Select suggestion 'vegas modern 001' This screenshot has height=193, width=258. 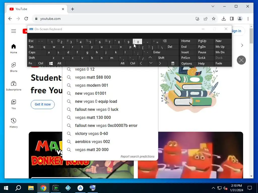(x=110, y=85)
